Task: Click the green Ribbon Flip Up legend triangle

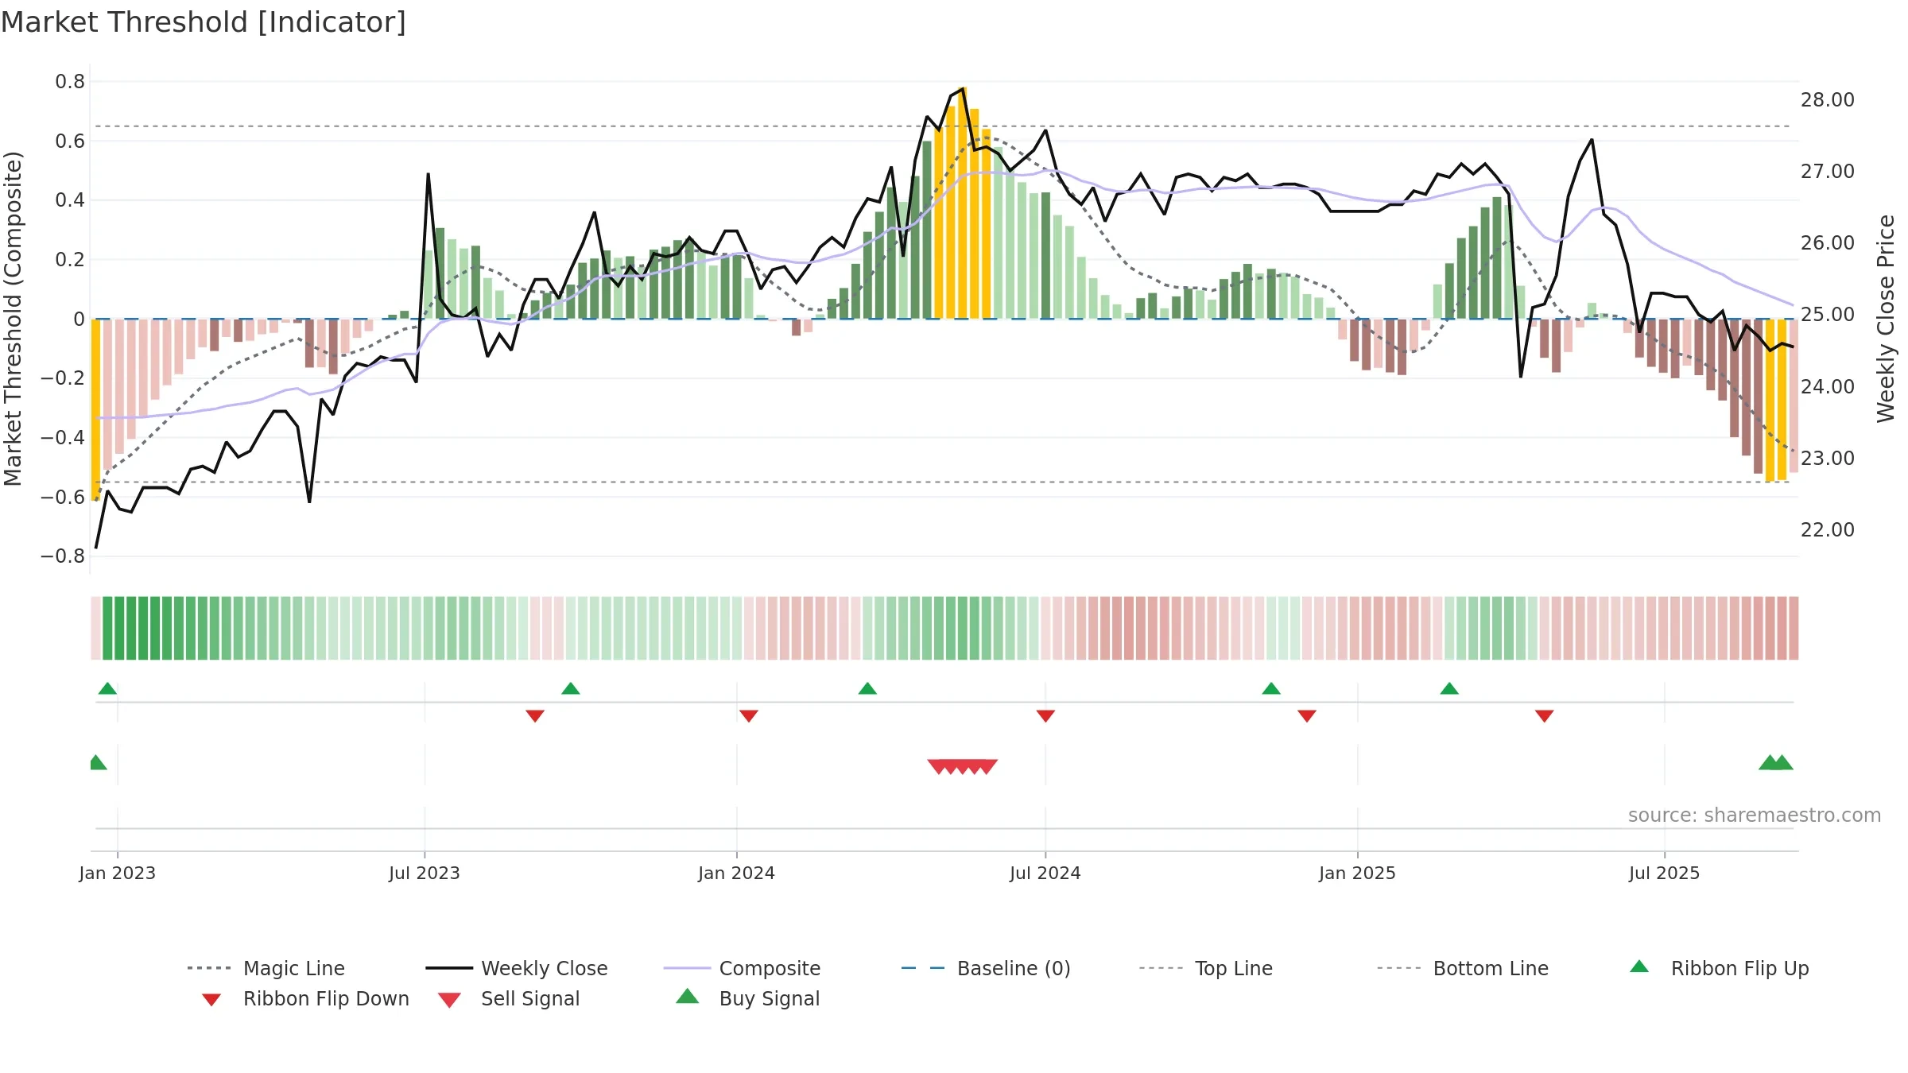Action: click(x=1639, y=966)
